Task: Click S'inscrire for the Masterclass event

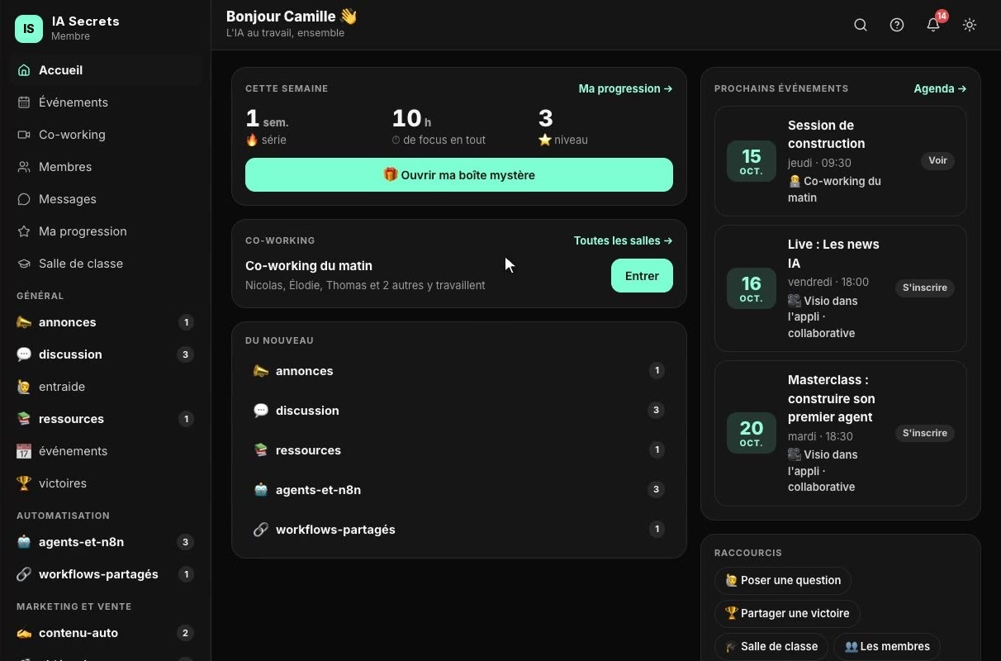Action: pos(925,433)
